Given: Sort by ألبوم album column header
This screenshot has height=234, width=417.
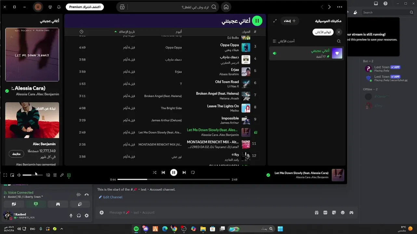Looking at the screenshot, I should pos(179,32).
